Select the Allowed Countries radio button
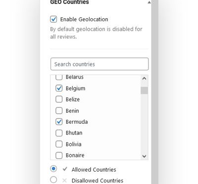The image size is (198, 184). coord(53,169)
